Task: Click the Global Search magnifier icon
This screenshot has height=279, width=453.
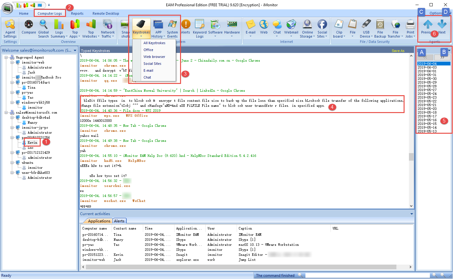Action: pyautogui.click(x=43, y=24)
